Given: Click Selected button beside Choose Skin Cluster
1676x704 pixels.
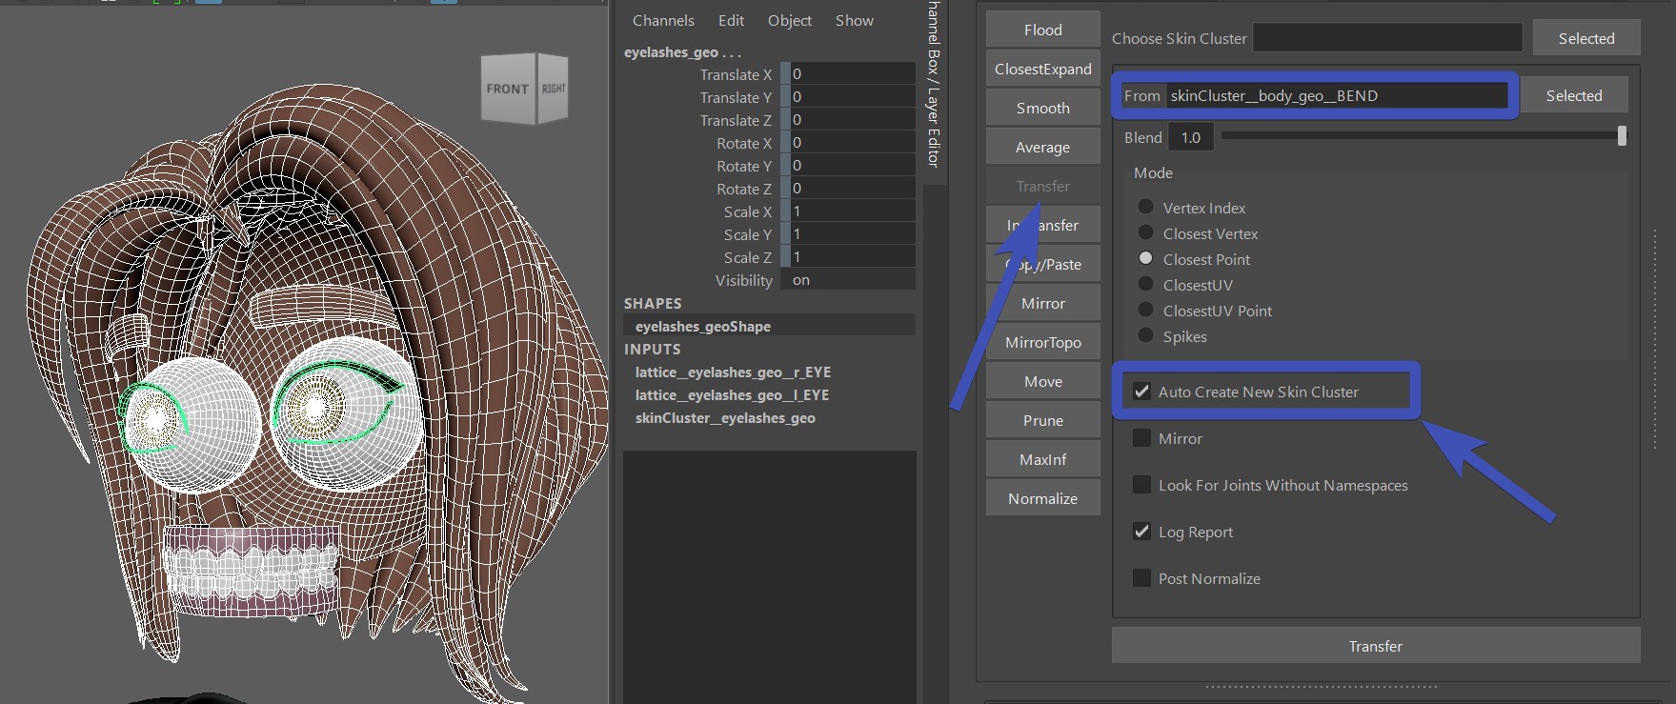Looking at the screenshot, I should (x=1586, y=38).
